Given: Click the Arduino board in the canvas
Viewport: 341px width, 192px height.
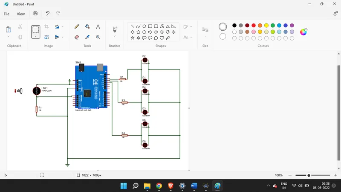Looking at the screenshot, I should point(91,87).
